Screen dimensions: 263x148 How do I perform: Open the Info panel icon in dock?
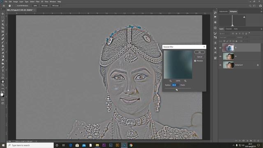[x=215, y=28]
